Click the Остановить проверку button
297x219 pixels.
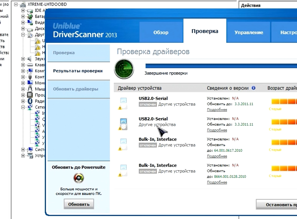pyautogui.click(x=277, y=205)
